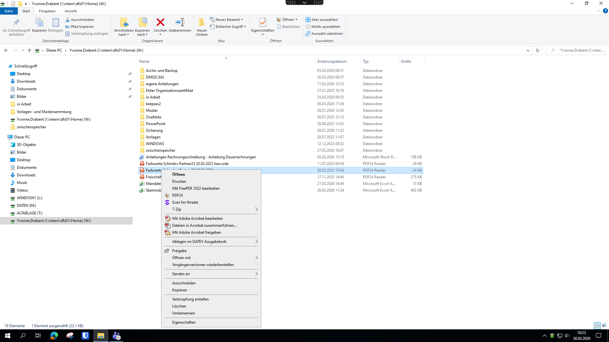The height and width of the screenshot is (342, 609).
Task: Choose Mit FreePDF 2022 bearbeiten
Action: point(196,188)
